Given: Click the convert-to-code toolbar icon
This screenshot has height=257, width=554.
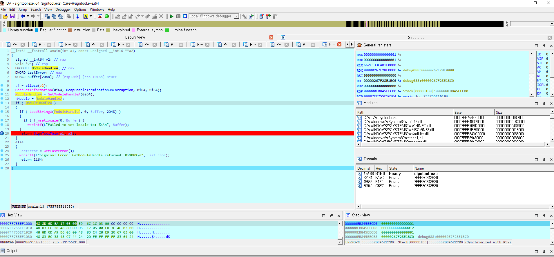Looking at the screenshot, I should coord(117,16).
